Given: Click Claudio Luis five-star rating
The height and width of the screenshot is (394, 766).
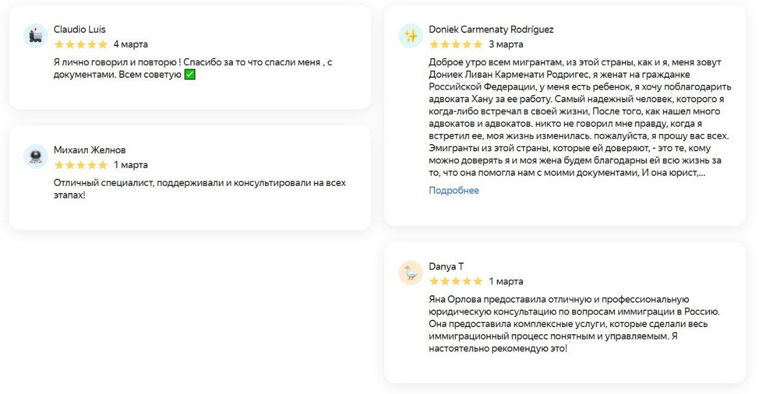Looking at the screenshot, I should point(81,44).
